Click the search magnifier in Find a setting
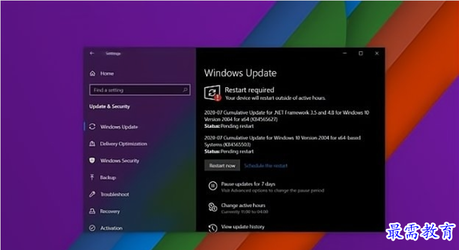 click(185, 90)
